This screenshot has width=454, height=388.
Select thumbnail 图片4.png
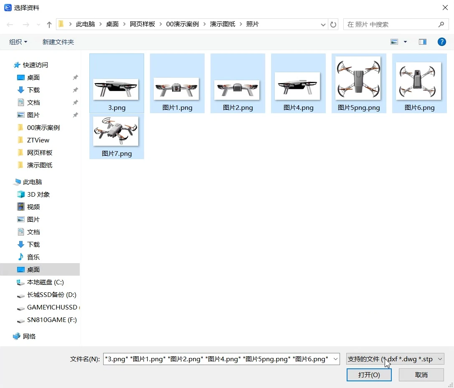(298, 83)
